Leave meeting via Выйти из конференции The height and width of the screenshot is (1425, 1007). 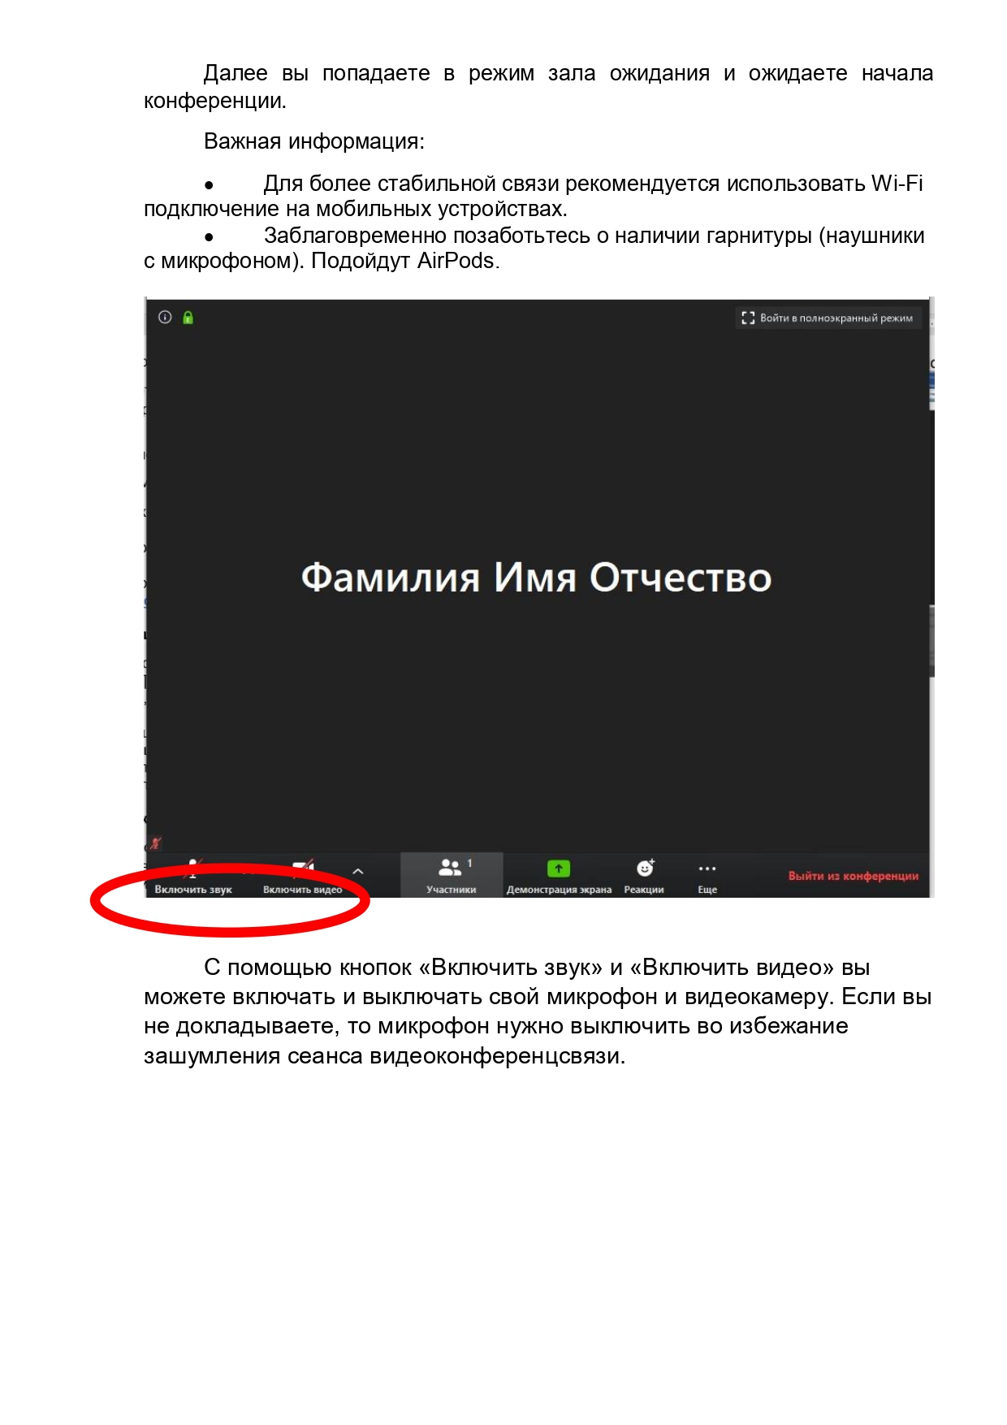853,876
